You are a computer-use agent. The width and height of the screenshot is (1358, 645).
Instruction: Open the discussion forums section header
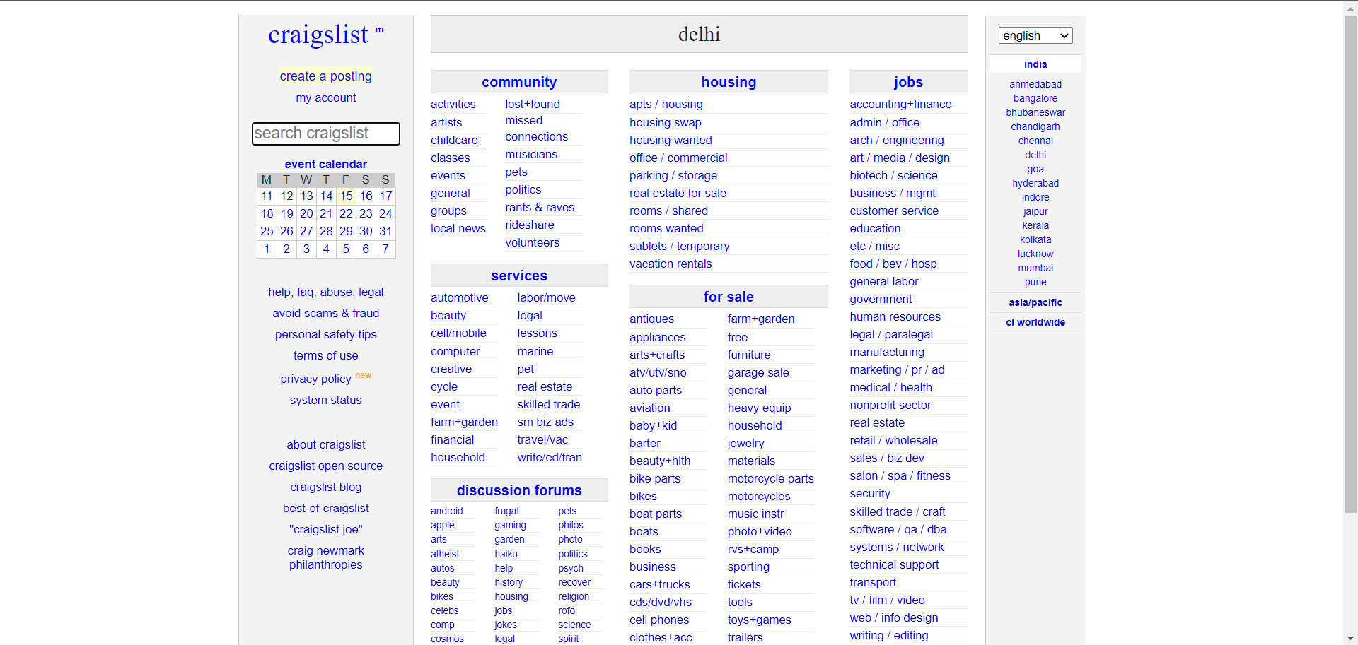coord(519,490)
